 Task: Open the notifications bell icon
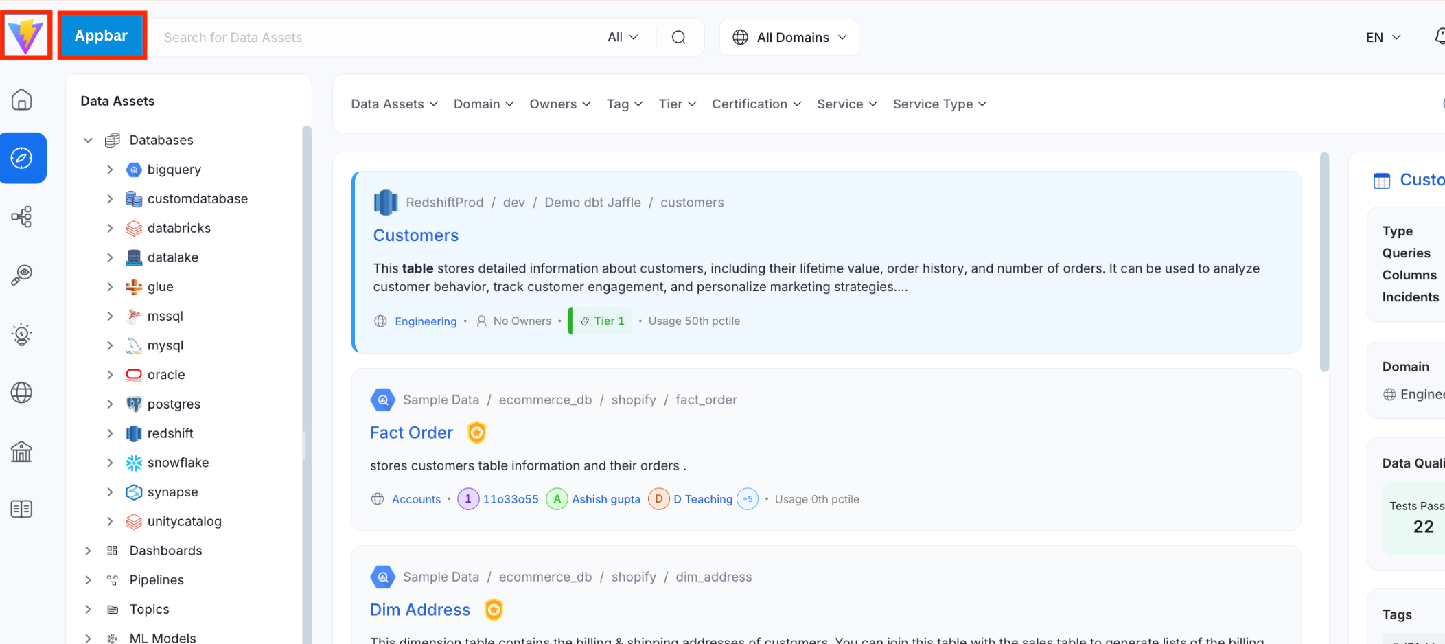pyautogui.click(x=1440, y=36)
